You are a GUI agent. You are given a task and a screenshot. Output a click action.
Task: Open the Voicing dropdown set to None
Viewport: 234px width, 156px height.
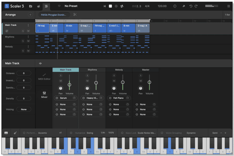pyautogui.click(x=24, y=109)
